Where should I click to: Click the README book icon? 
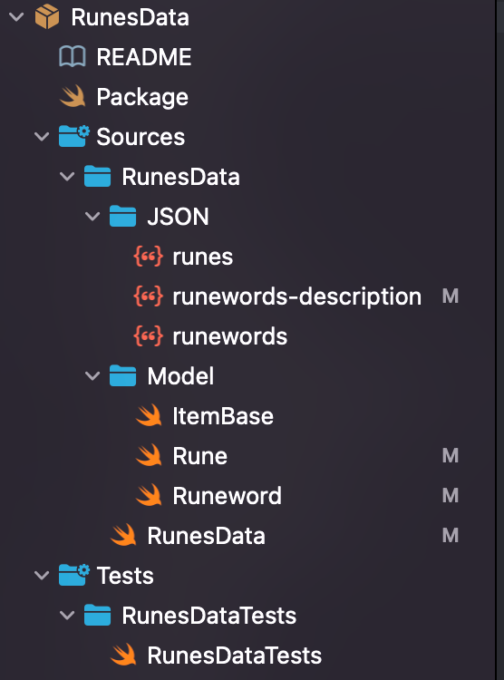pyautogui.click(x=72, y=57)
